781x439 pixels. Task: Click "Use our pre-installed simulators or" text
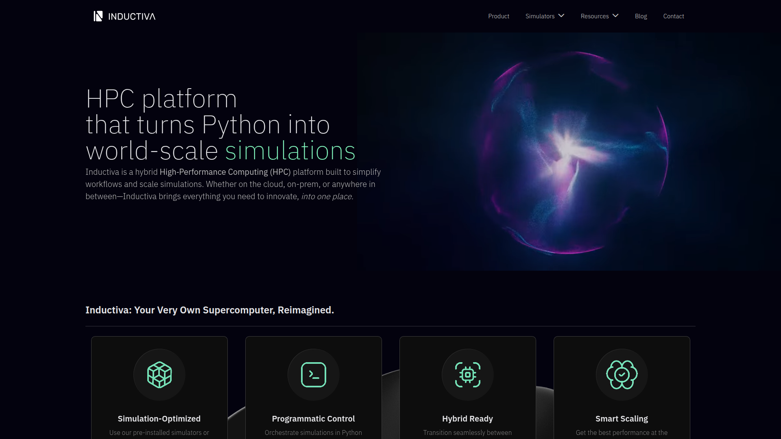tap(159, 432)
